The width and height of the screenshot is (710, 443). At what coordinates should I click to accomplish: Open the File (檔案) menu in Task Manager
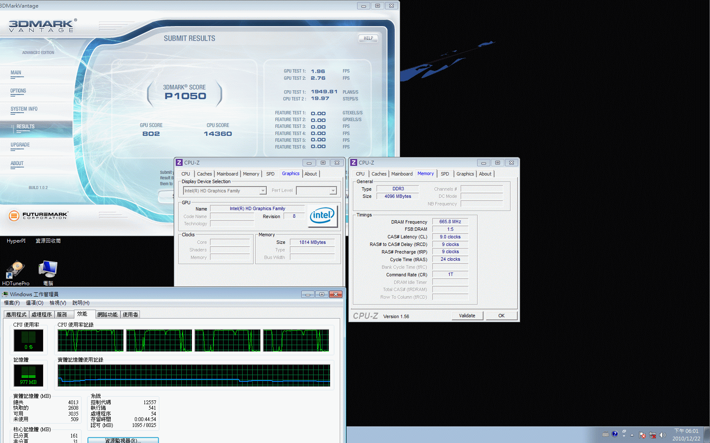12,303
